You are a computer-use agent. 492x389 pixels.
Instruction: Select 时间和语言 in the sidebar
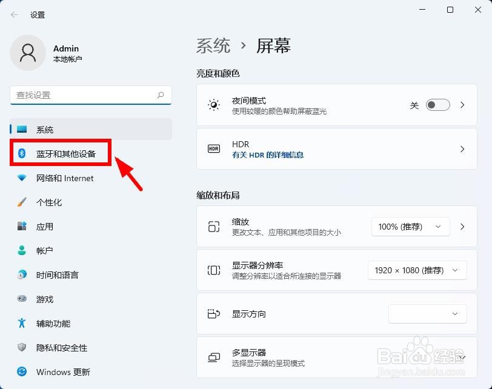tap(91, 274)
